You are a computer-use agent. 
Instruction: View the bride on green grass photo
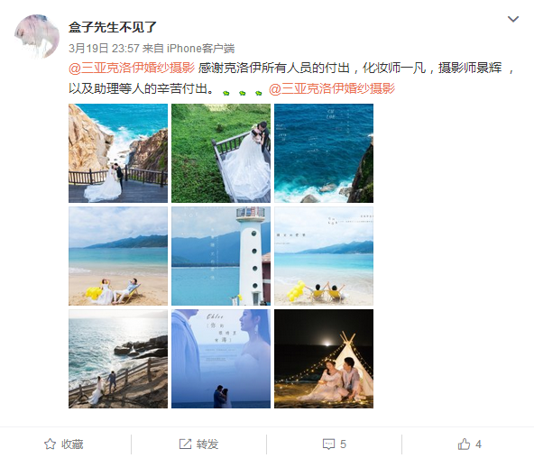[221, 153]
